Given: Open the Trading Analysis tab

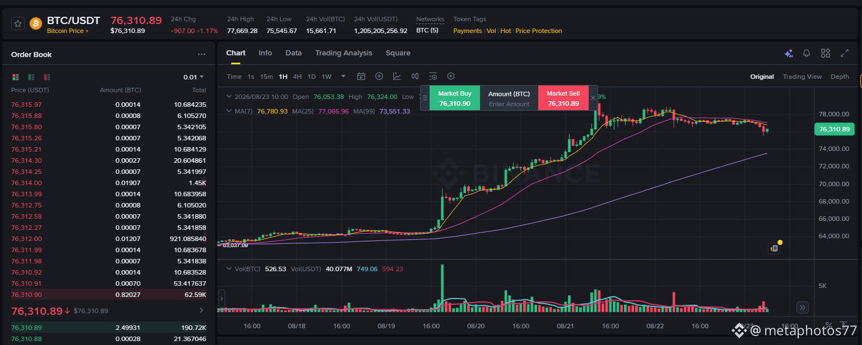Looking at the screenshot, I should click(343, 53).
